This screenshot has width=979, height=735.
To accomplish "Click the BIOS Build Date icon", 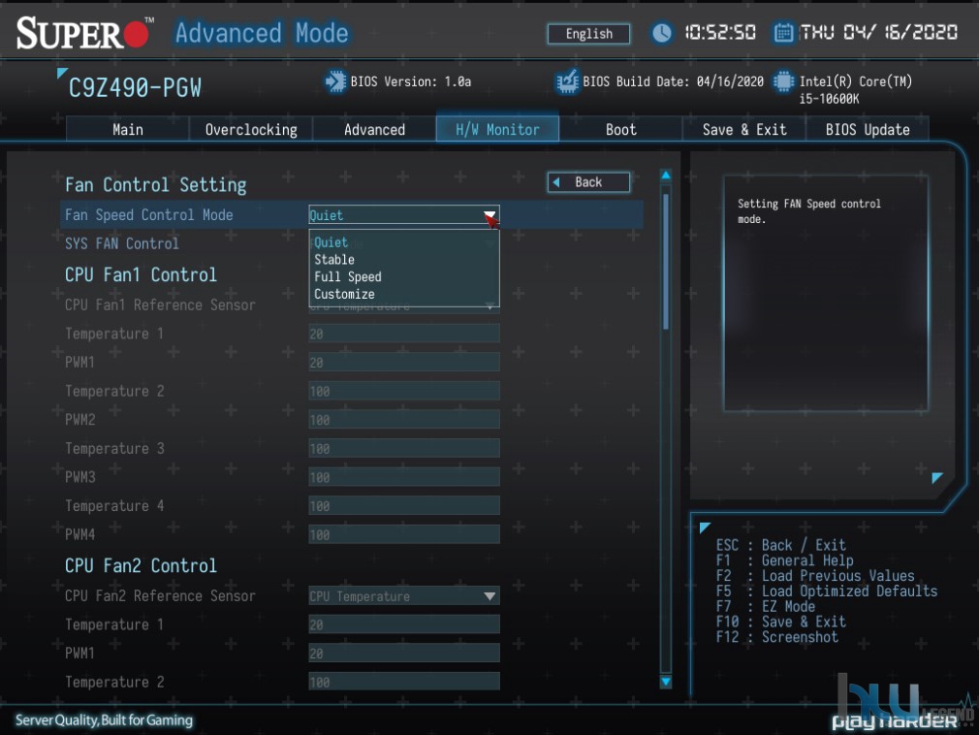I will coord(567,81).
